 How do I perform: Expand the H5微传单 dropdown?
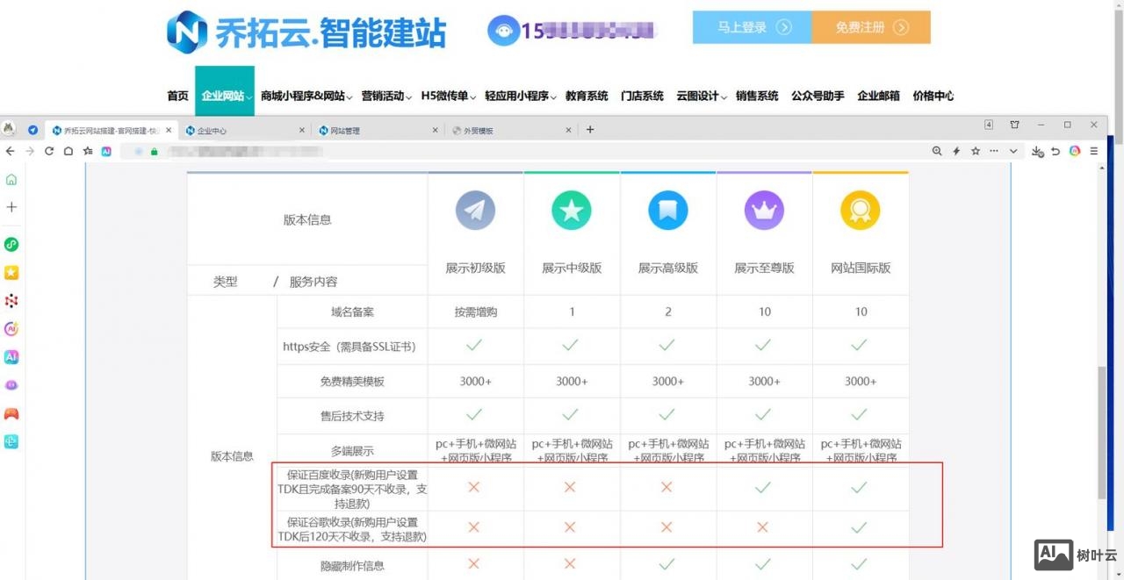(x=444, y=96)
